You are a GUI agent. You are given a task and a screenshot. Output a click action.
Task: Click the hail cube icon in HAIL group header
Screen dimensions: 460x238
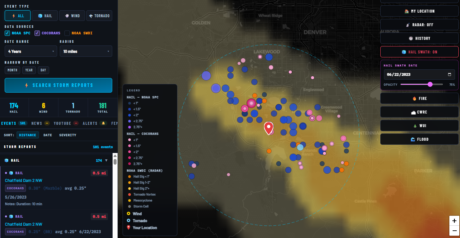tap(6, 160)
